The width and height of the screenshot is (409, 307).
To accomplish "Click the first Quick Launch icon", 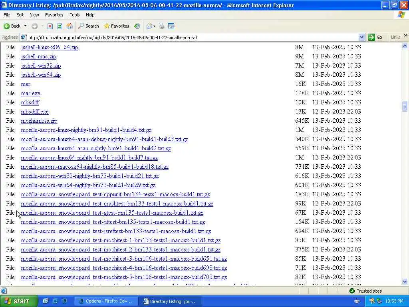I will [x=46, y=301].
